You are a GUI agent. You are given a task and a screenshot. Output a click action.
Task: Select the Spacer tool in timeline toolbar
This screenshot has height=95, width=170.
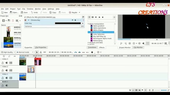click(45, 52)
